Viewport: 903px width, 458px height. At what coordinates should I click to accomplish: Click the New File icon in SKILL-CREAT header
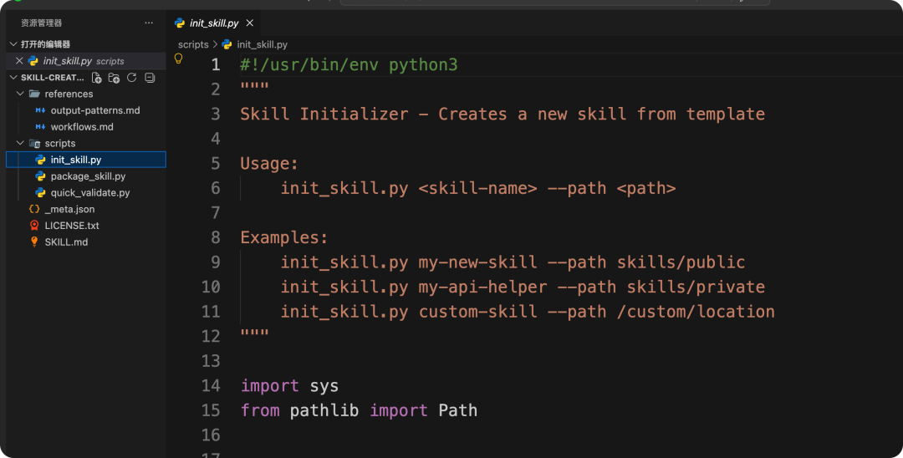pyautogui.click(x=96, y=78)
